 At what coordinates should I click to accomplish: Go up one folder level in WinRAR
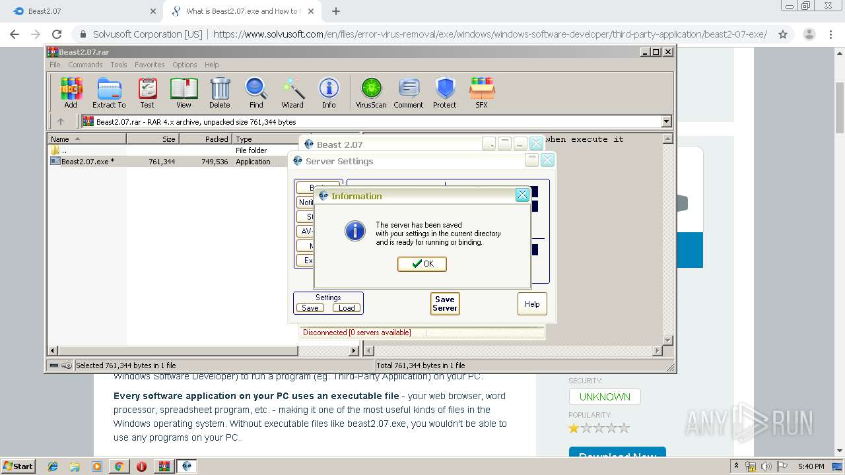(x=61, y=121)
